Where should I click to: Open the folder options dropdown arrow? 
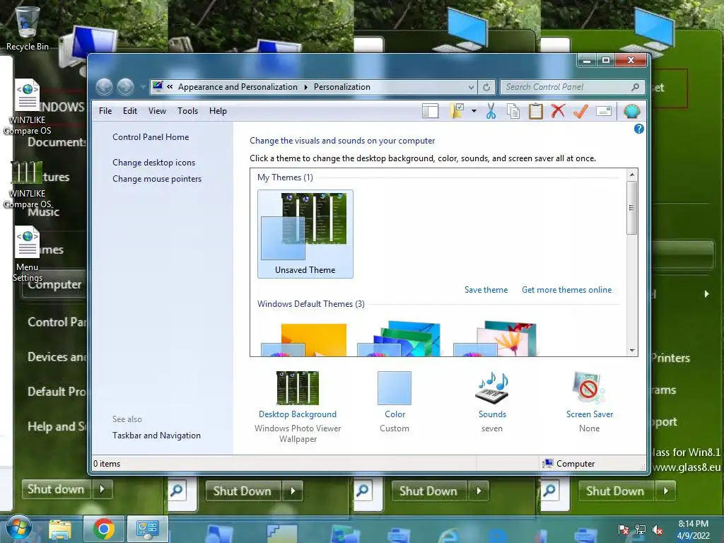(474, 111)
